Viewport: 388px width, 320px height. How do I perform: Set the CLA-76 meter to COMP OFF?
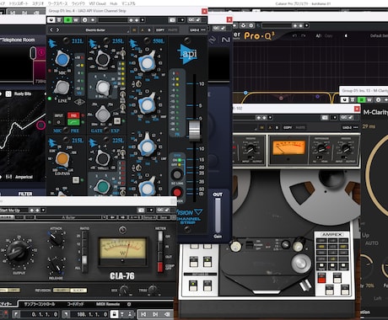160,267
